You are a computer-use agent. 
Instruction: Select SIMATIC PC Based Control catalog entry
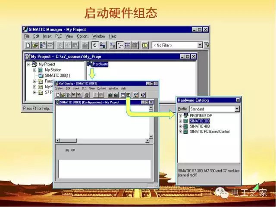pyautogui.click(x=210, y=132)
